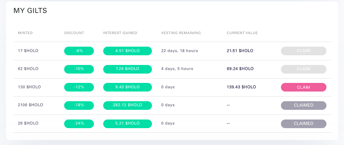344x145 pixels.
Task: Click the MINTED column header
Action: point(25,33)
